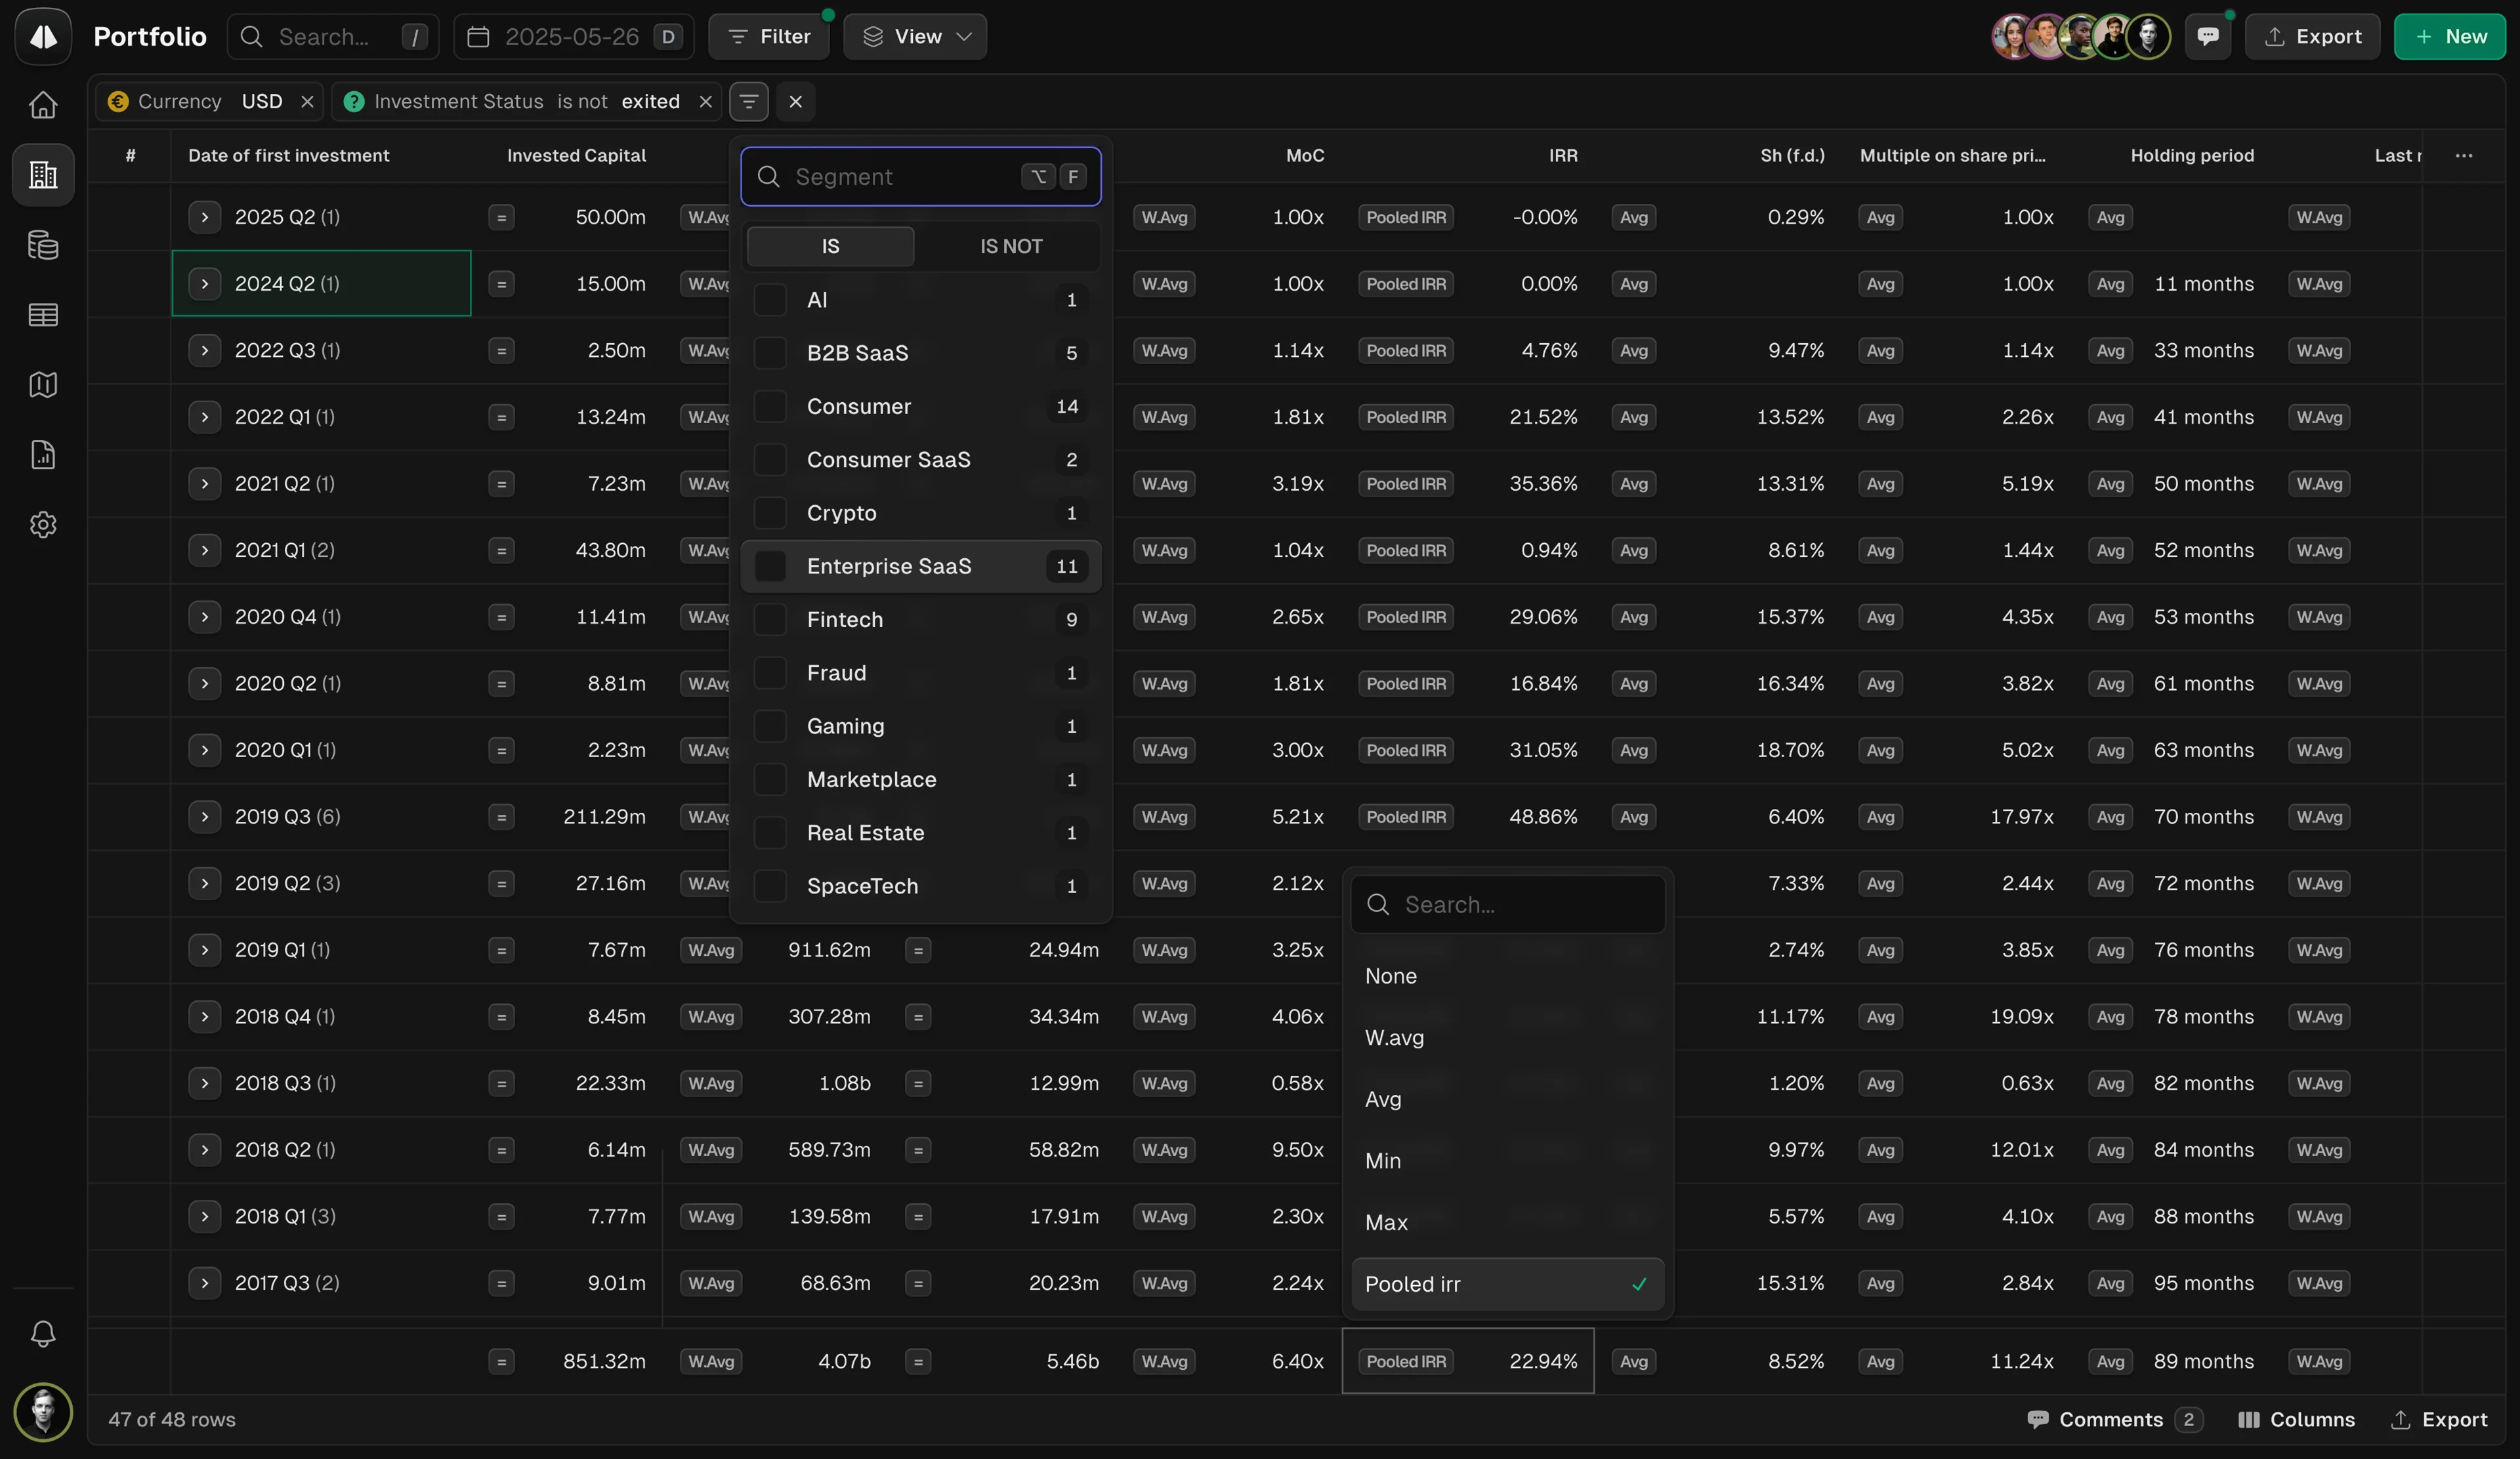Switch filter mode to IS NOT
This screenshot has width=2520, height=1459.
1010,247
